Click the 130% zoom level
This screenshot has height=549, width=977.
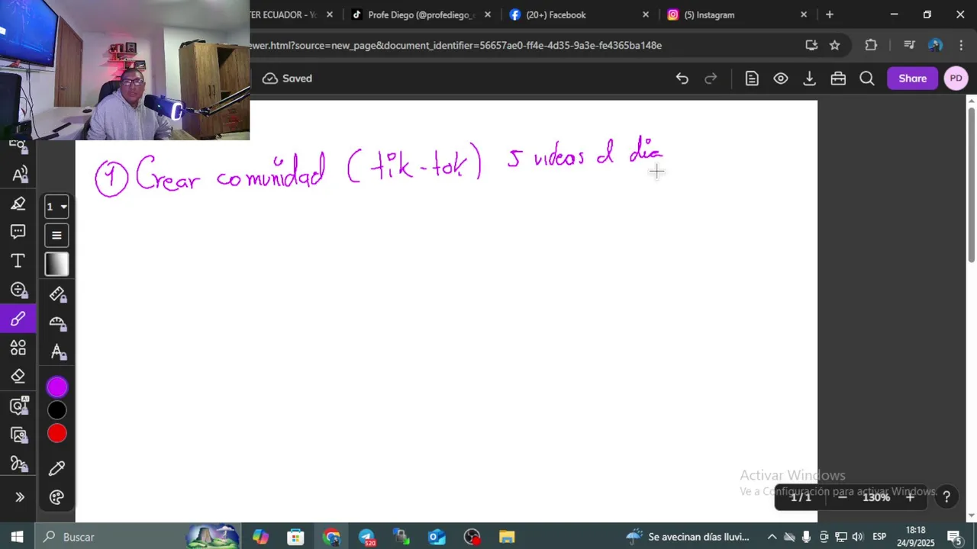[876, 497]
